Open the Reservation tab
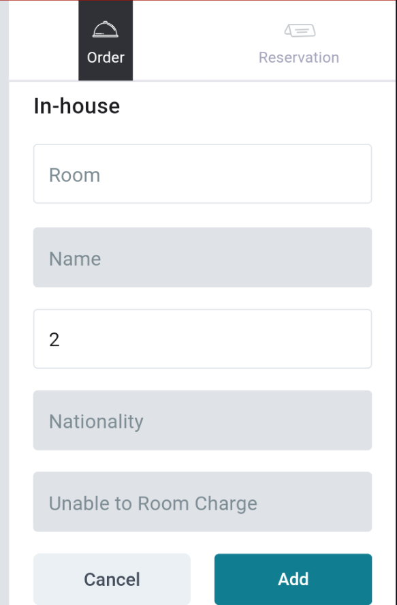This screenshot has height=605, width=397. (299, 40)
